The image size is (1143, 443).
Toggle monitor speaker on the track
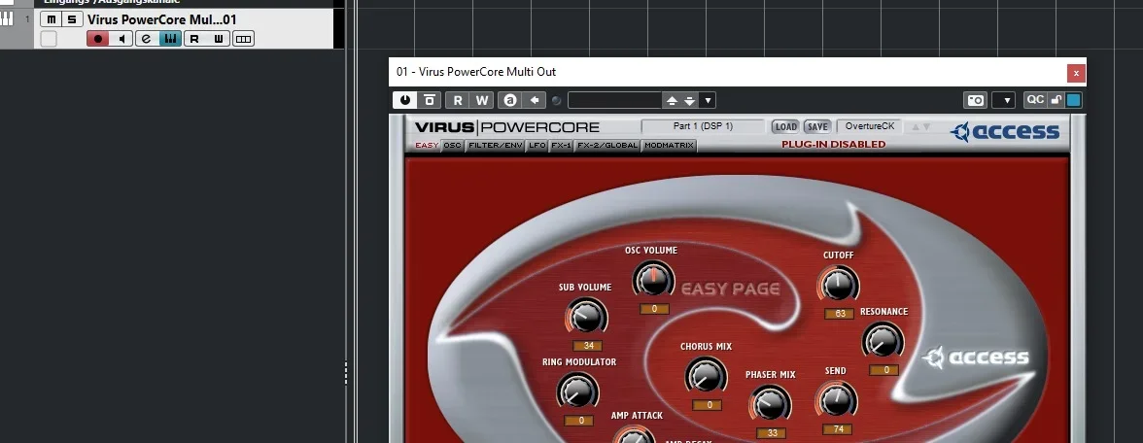pos(121,39)
